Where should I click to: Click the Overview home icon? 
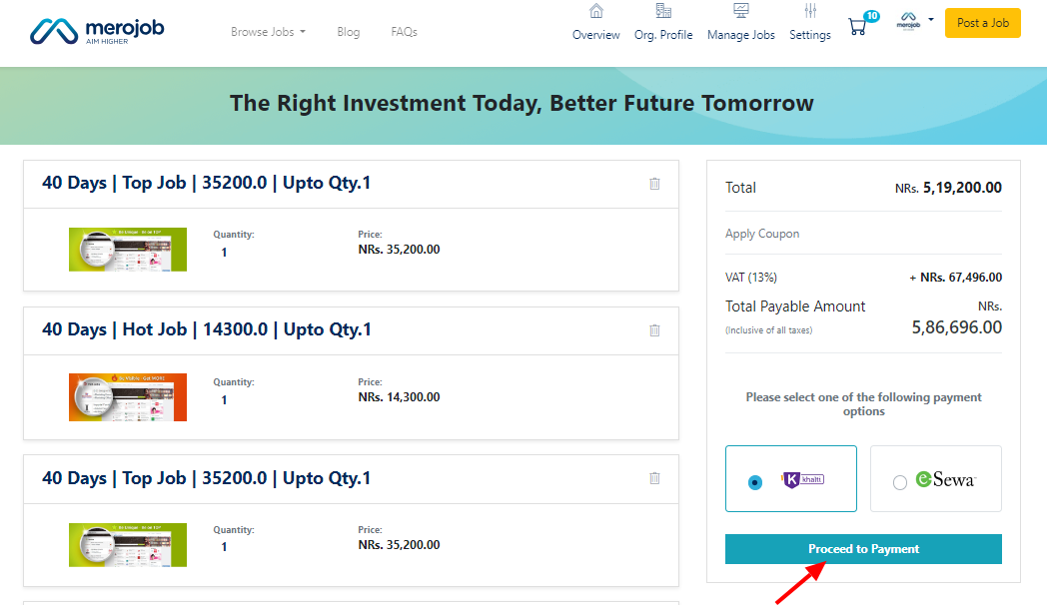596,12
